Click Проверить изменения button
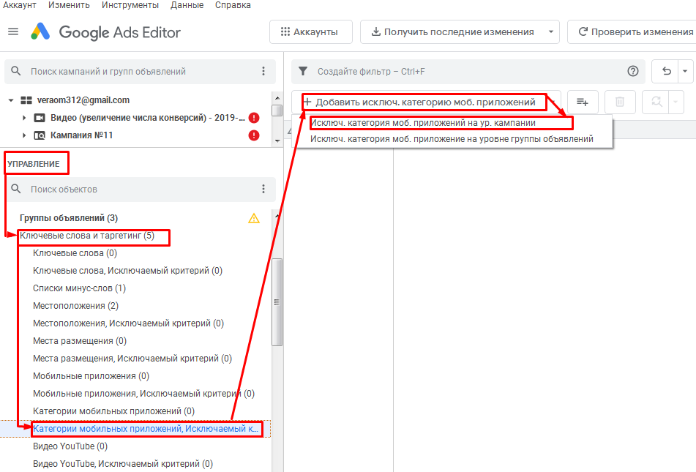 (x=635, y=32)
